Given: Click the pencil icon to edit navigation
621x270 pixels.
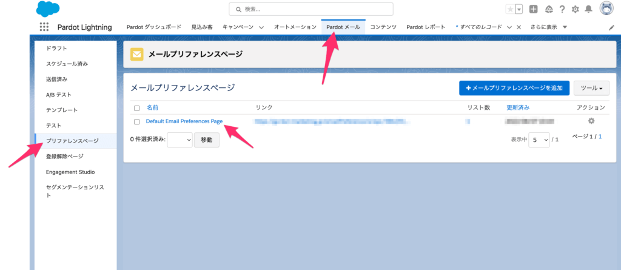Looking at the screenshot, I should (611, 27).
